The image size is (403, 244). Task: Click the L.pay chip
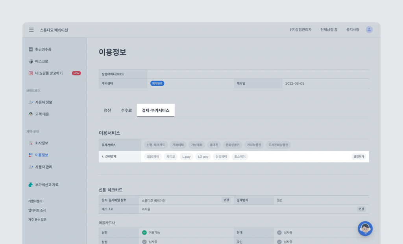[x=186, y=157]
